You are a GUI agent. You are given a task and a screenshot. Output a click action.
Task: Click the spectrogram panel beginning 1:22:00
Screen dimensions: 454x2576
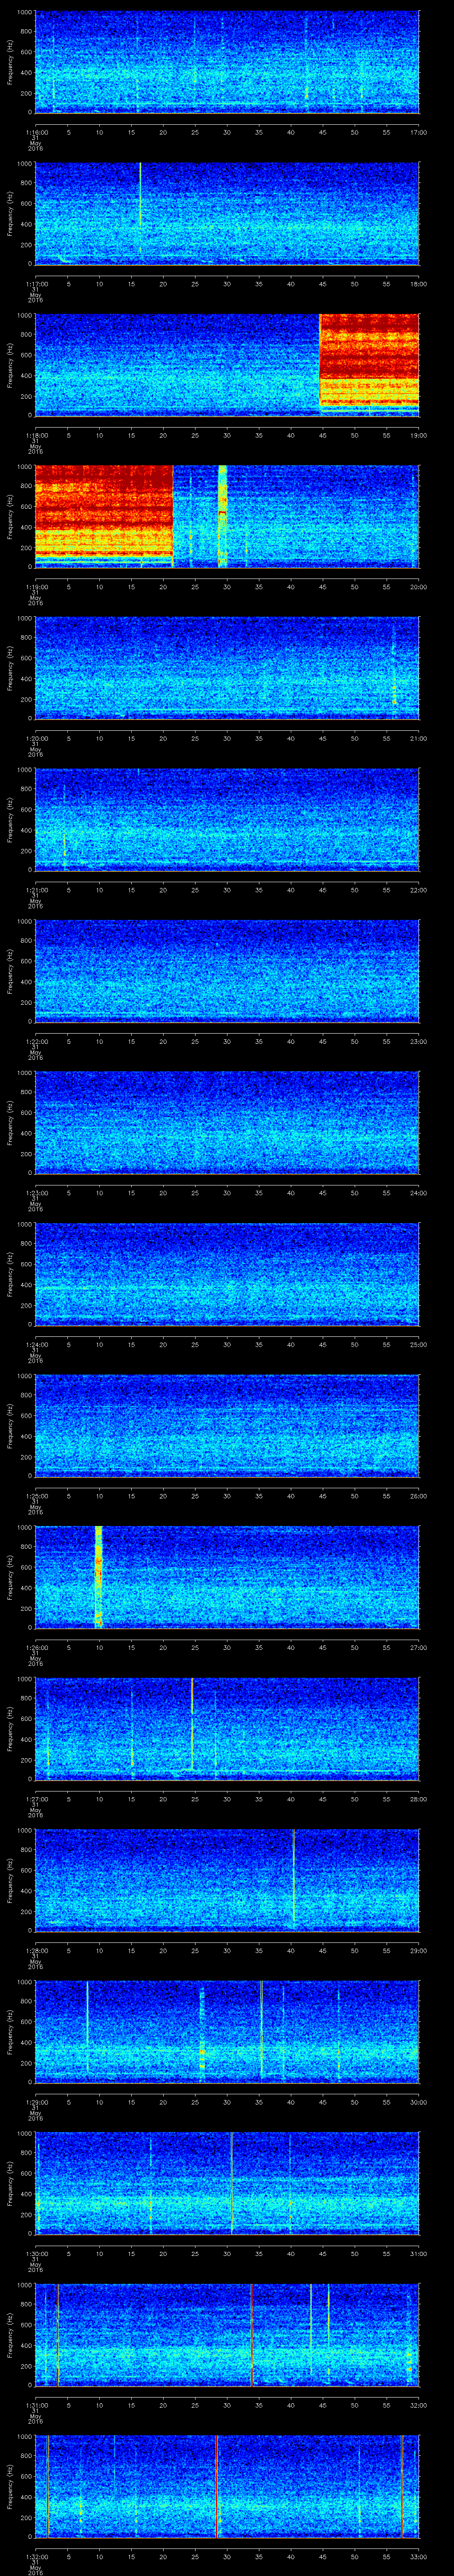(227, 971)
